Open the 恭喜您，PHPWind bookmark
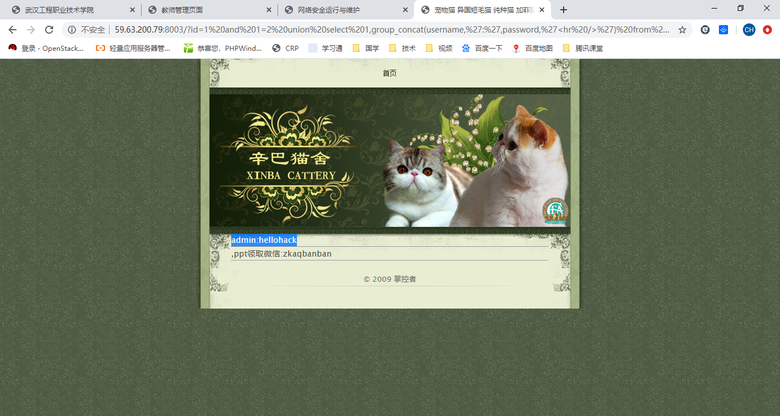This screenshot has width=780, height=416. coord(223,49)
